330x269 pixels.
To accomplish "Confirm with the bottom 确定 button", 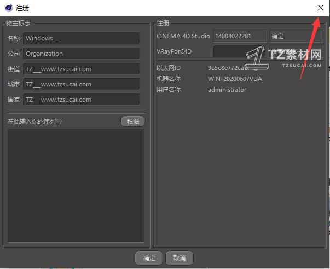I will click(x=149, y=258).
